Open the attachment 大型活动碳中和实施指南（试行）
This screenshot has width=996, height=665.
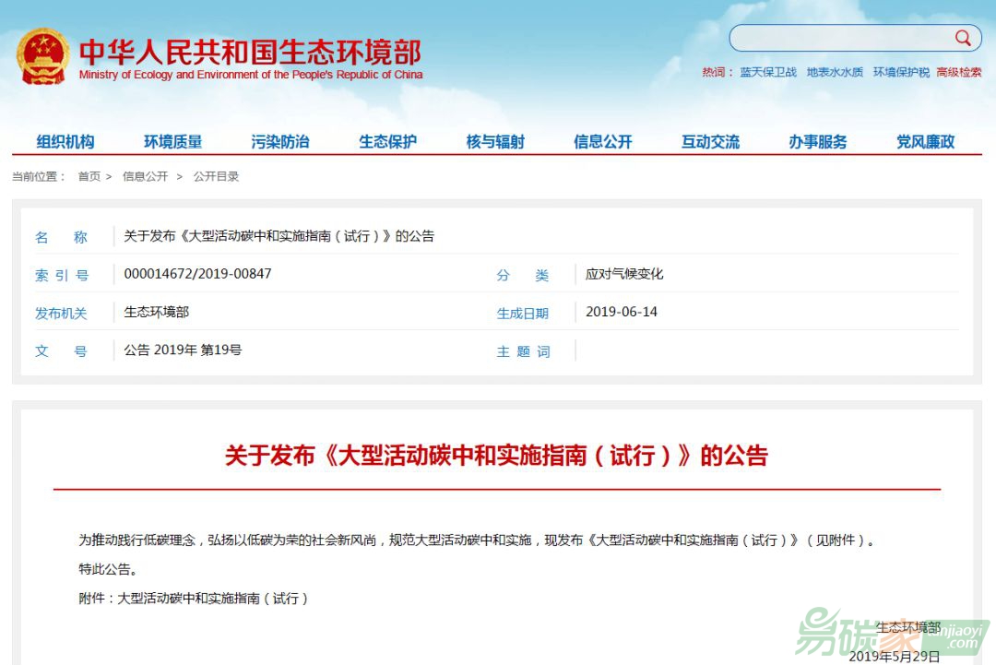coord(212,598)
